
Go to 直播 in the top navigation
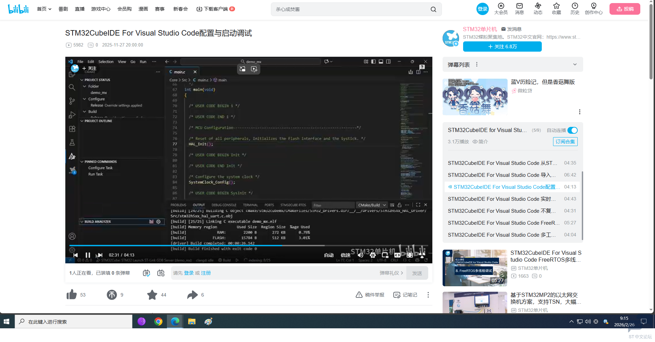pos(80,9)
